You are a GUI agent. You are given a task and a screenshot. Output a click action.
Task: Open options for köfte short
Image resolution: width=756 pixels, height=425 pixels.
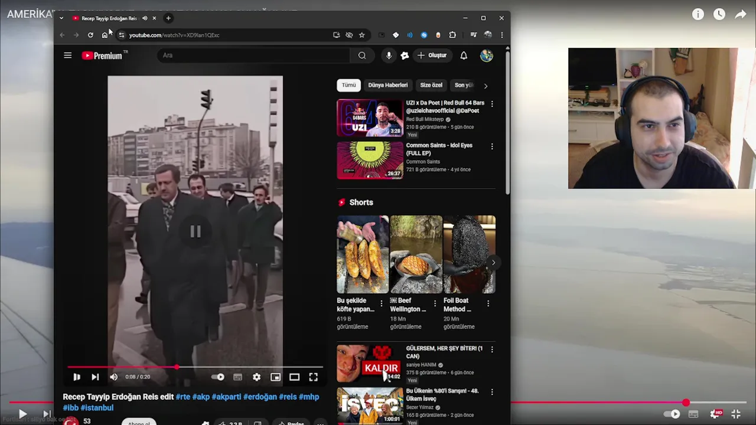click(381, 303)
